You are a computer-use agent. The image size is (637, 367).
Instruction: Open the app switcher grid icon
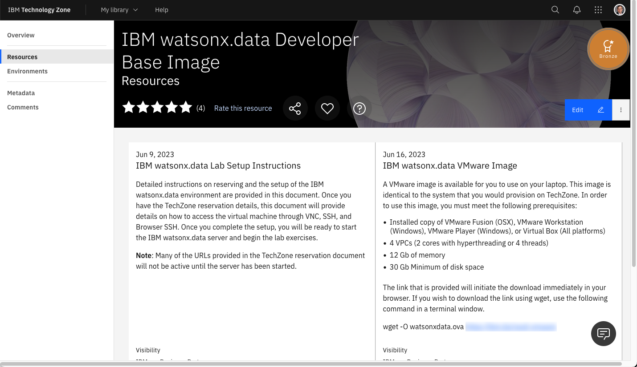598,10
